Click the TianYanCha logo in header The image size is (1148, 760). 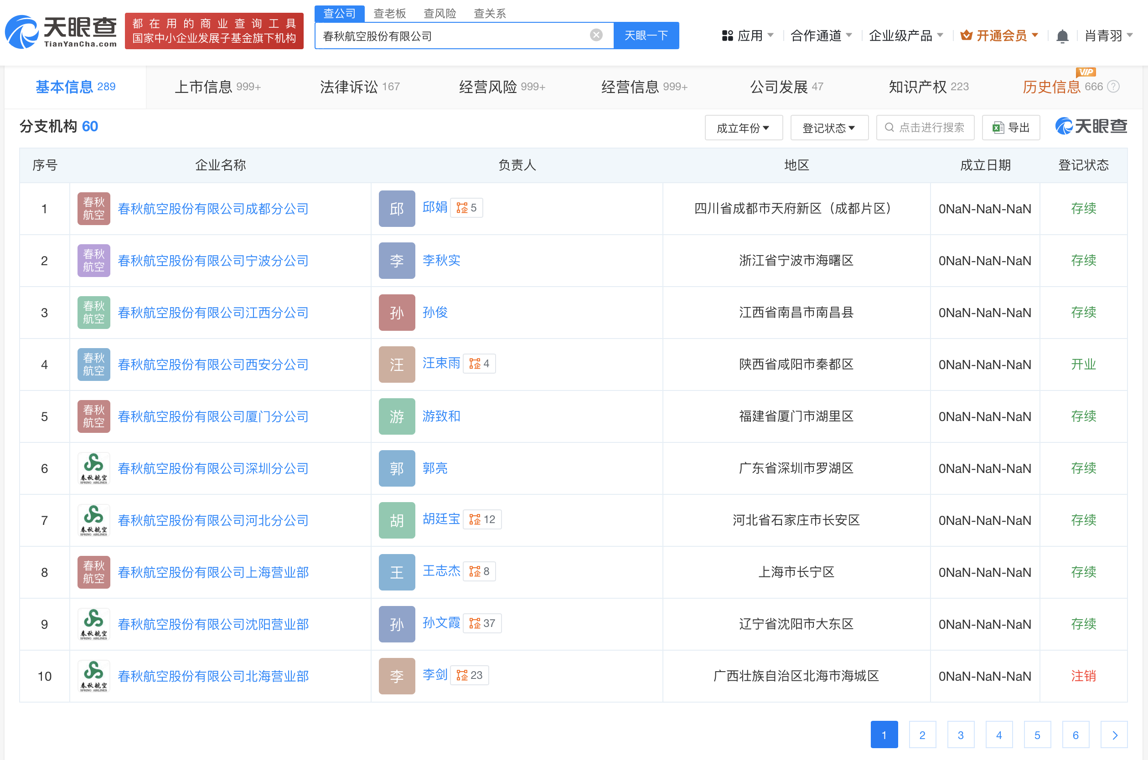point(61,31)
